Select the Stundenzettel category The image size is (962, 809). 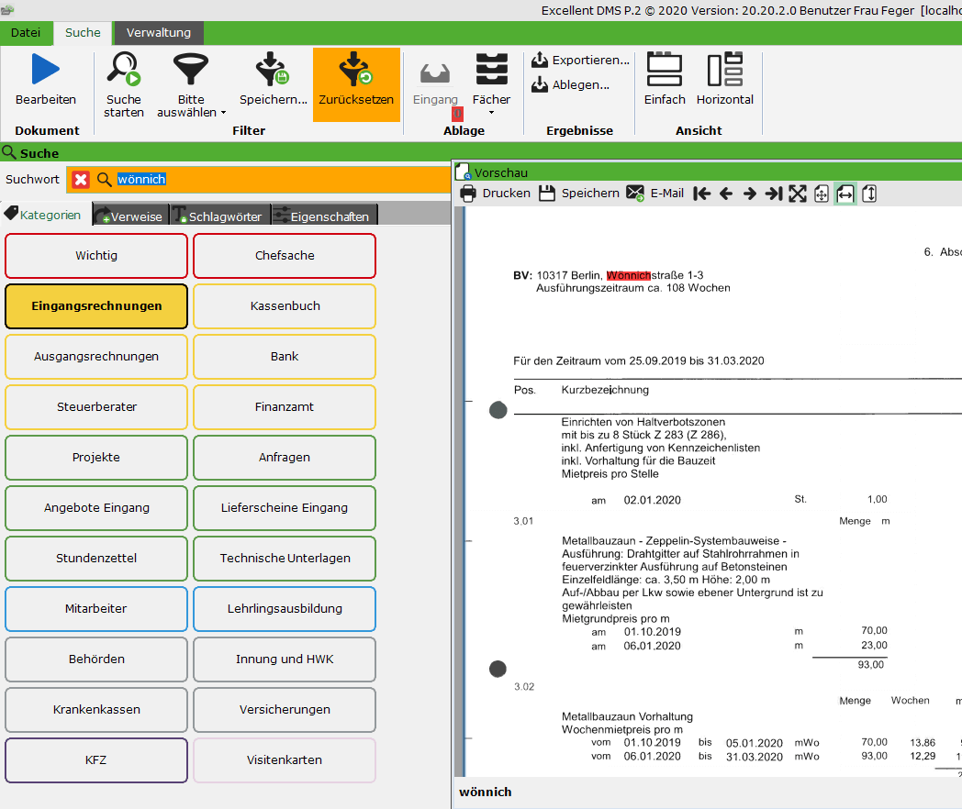tap(96, 559)
